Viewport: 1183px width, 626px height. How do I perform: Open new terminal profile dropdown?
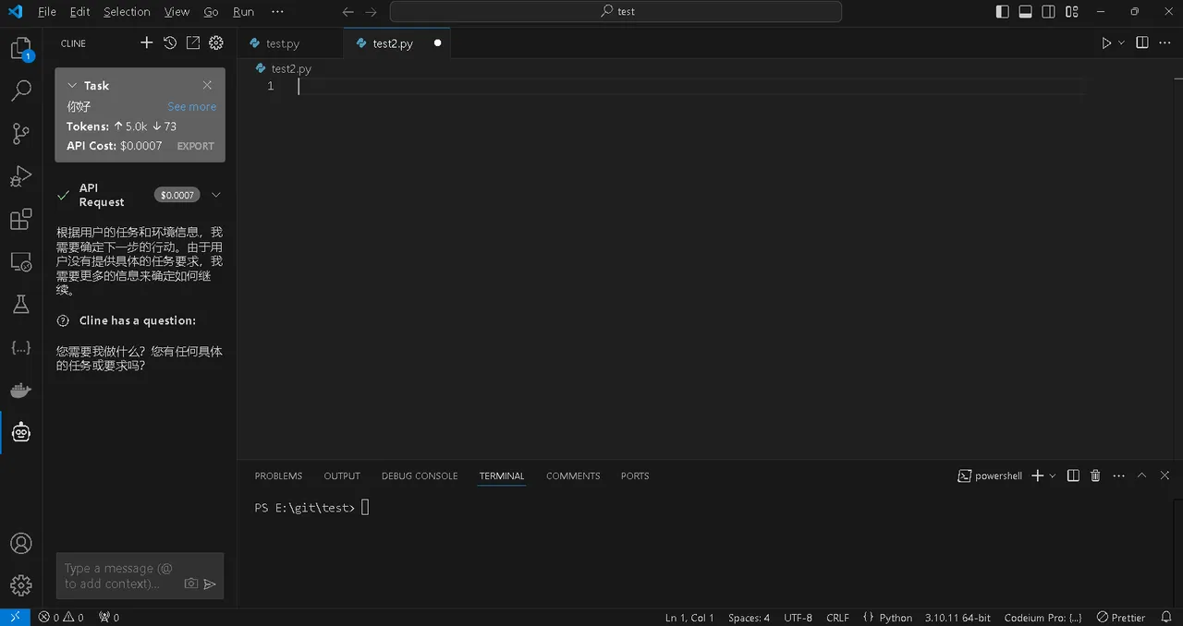point(1053,476)
